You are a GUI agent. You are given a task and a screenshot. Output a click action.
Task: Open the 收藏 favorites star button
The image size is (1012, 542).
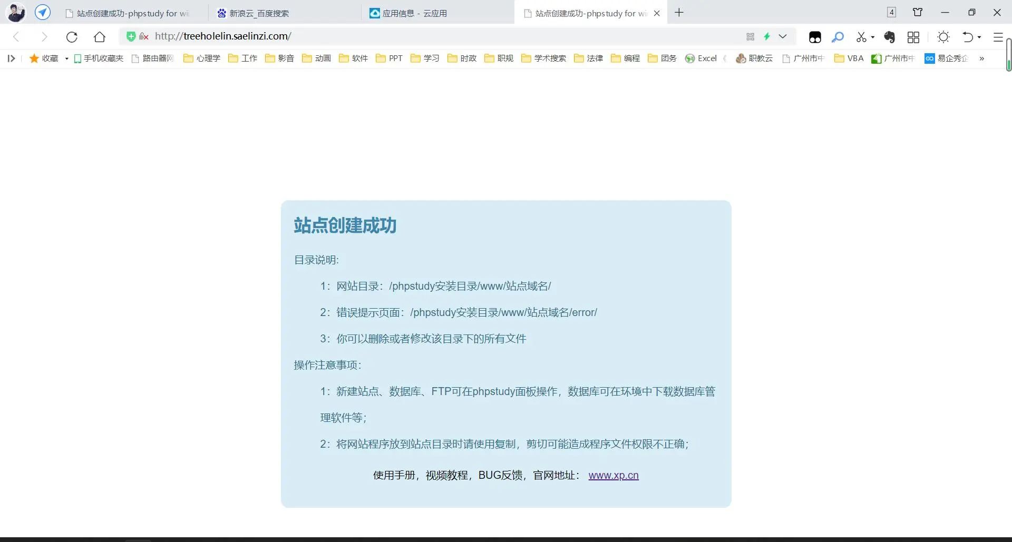[44, 58]
